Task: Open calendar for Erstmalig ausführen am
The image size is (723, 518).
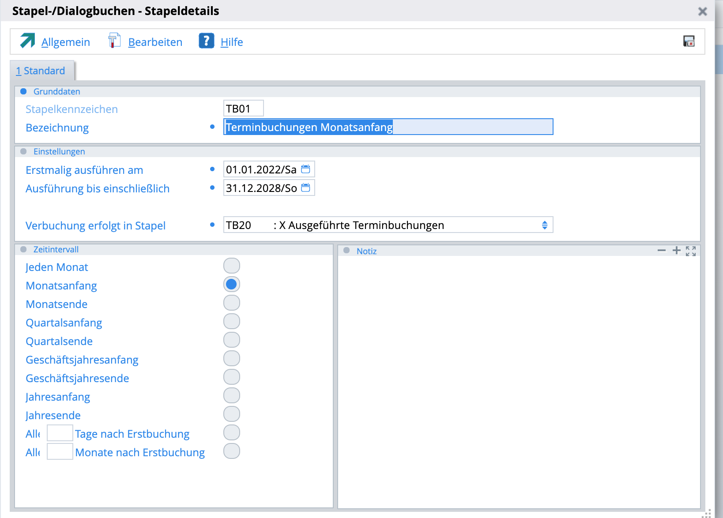Action: click(x=305, y=169)
